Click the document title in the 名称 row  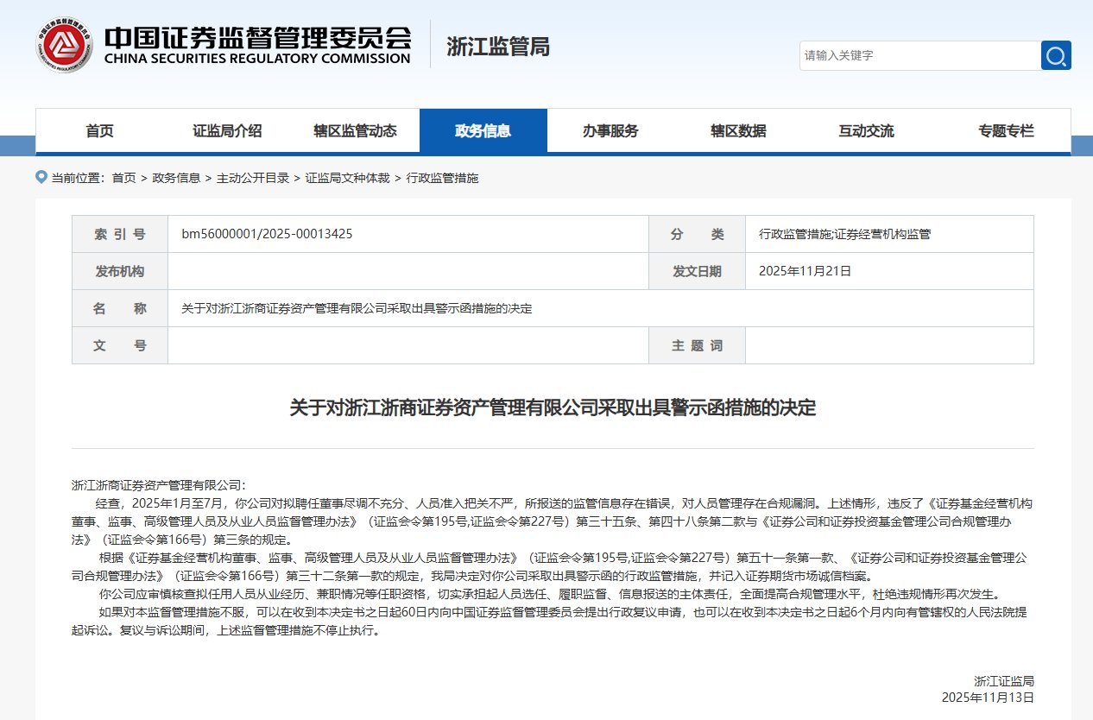point(356,308)
